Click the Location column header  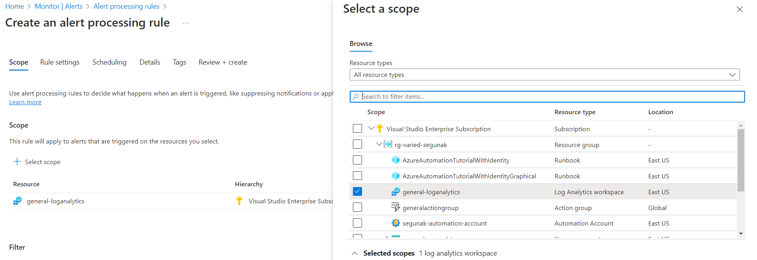pyautogui.click(x=661, y=112)
